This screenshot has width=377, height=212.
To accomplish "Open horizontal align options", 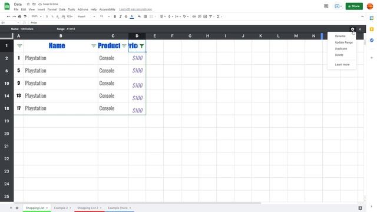I will pos(163,16).
